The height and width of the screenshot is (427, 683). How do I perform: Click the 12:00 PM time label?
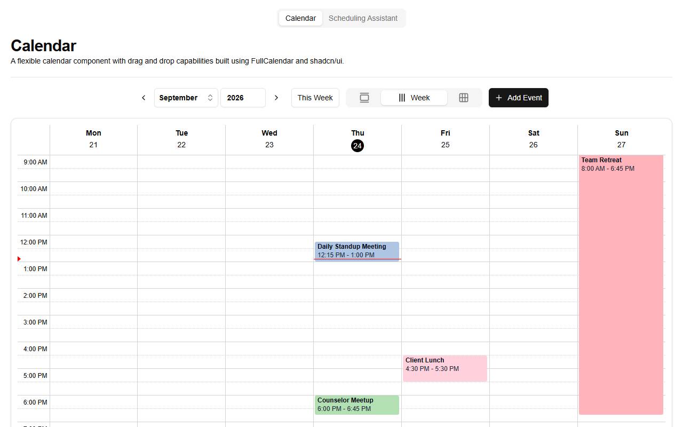point(34,242)
